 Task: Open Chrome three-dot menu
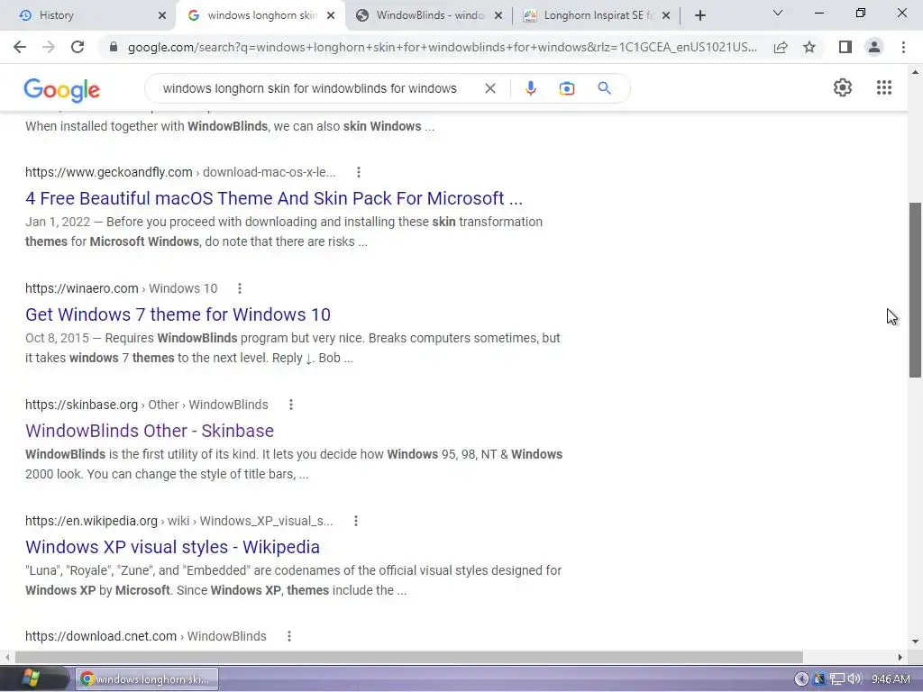tap(903, 47)
